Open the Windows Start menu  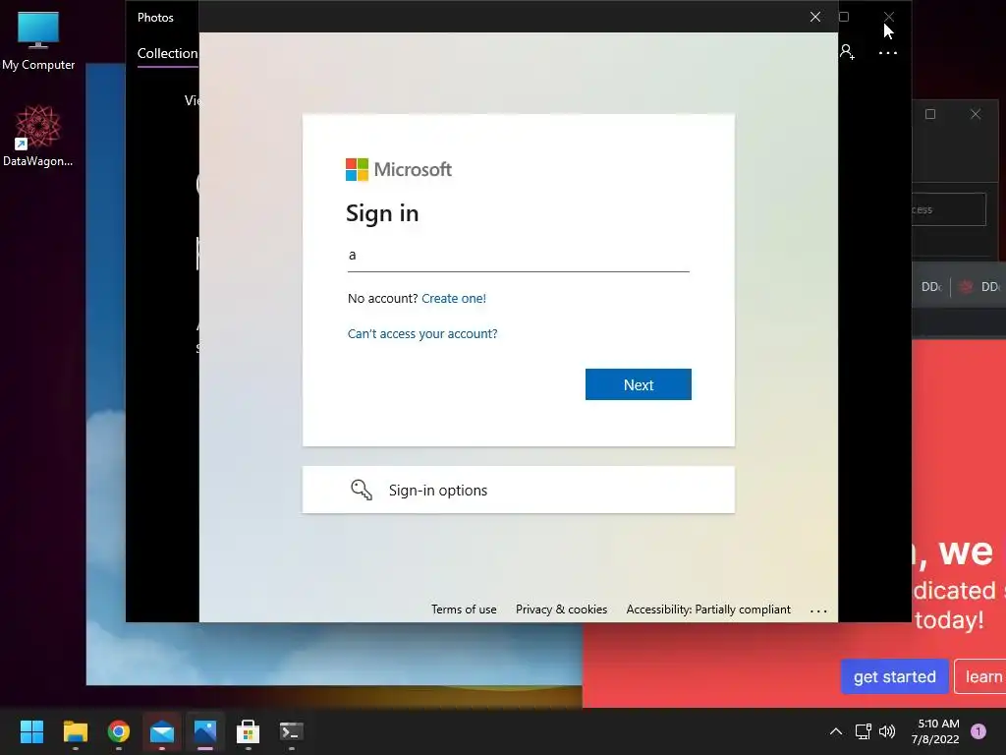(x=32, y=731)
